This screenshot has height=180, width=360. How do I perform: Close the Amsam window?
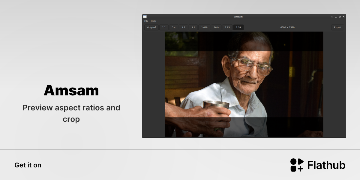click(x=343, y=17)
